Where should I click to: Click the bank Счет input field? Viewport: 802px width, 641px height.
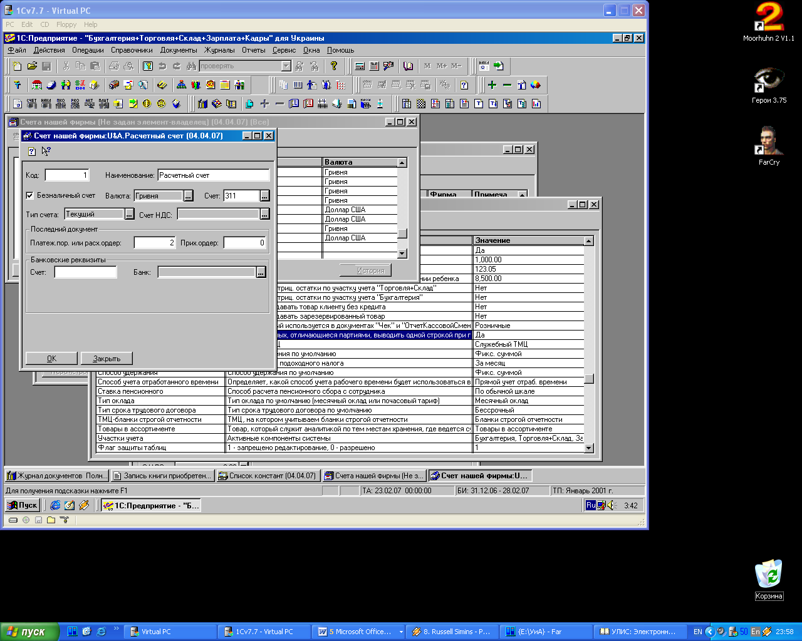click(85, 272)
